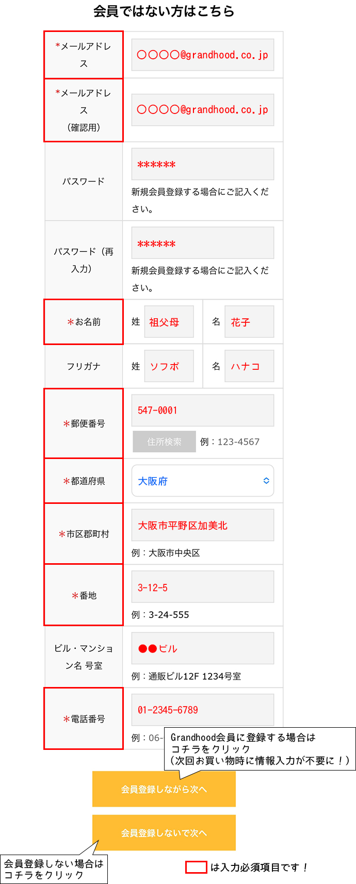Click the 郵便番号 required label cell
The image size is (356, 884).
click(84, 423)
